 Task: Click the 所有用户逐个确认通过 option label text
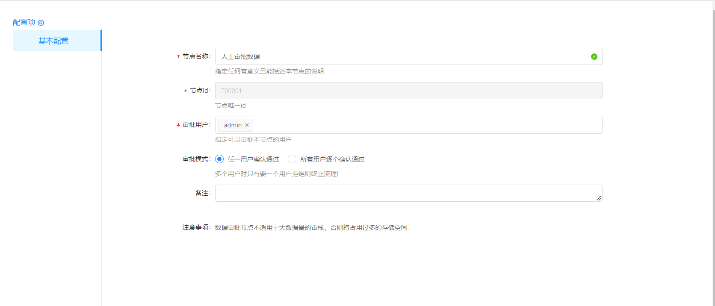332,159
